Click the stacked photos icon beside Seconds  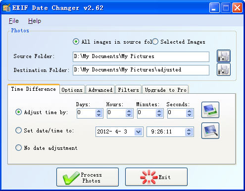point(210,110)
